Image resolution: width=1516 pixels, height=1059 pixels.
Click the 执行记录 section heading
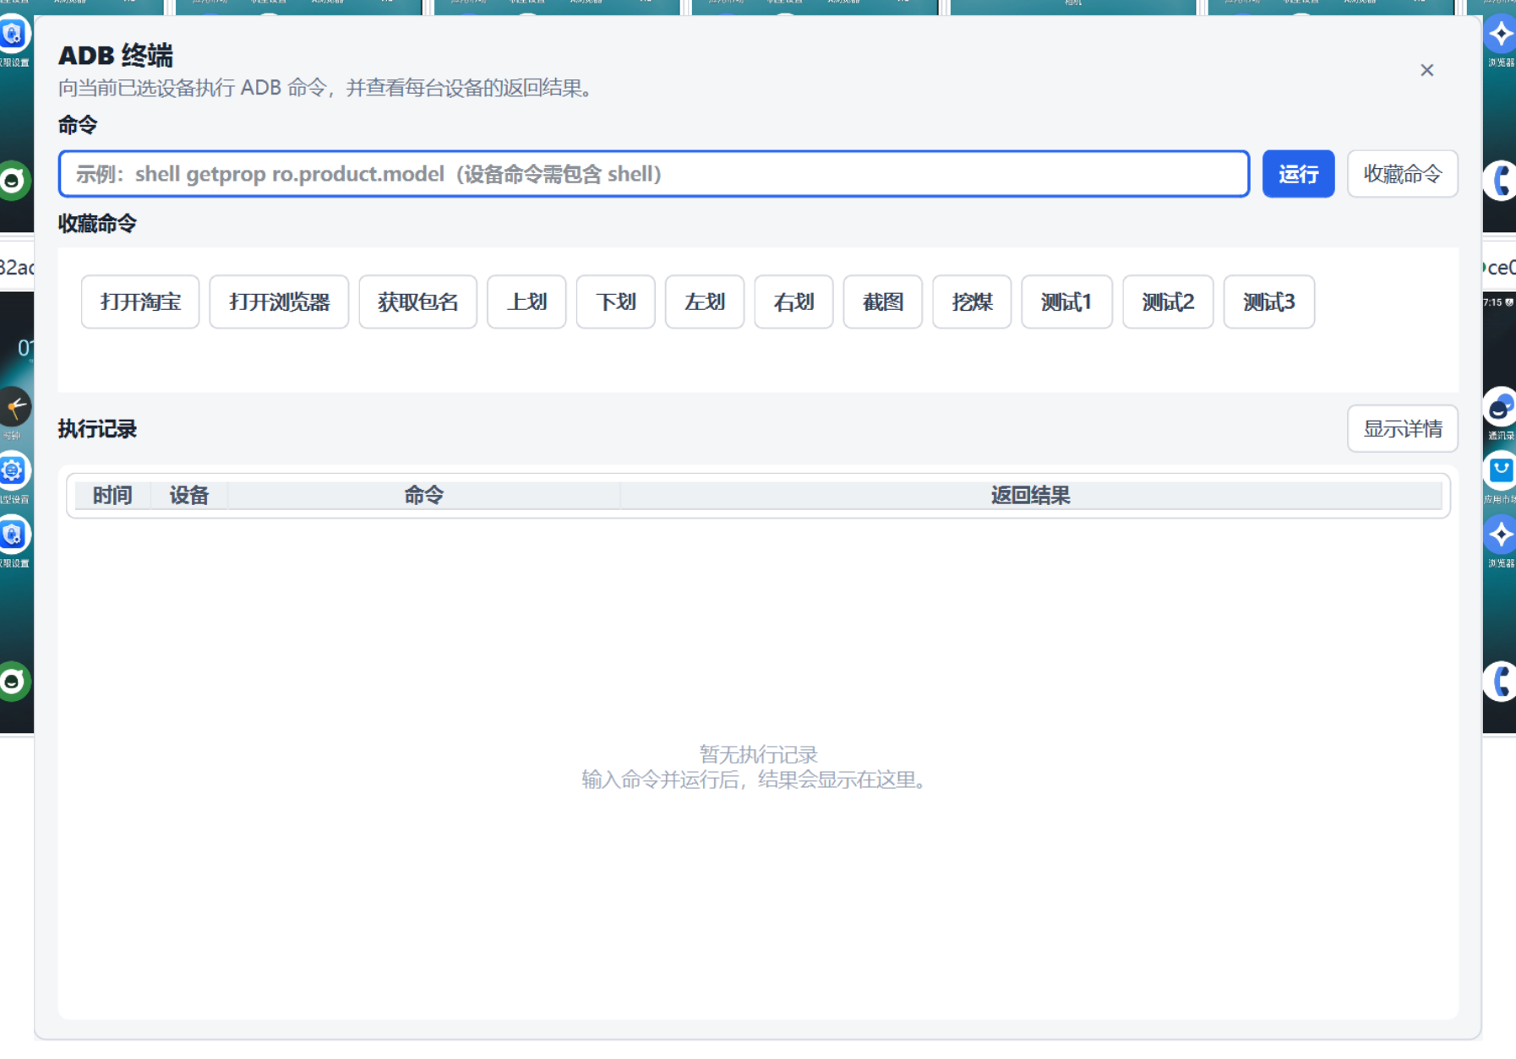[97, 429]
